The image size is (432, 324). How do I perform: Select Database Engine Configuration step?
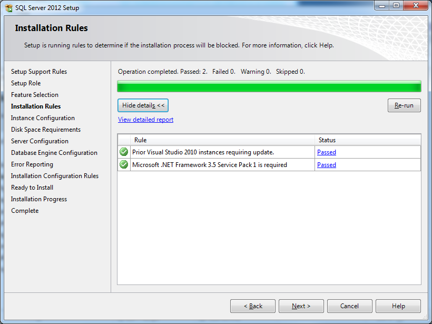click(54, 153)
